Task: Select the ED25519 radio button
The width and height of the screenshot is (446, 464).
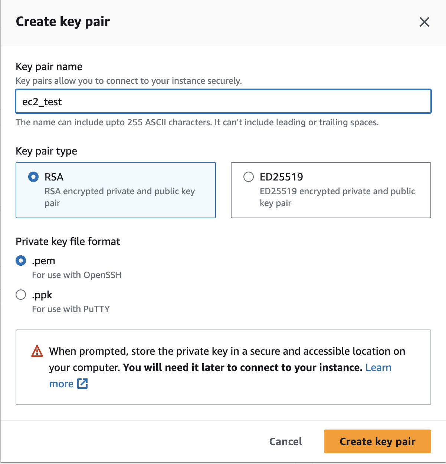Action: [x=249, y=177]
